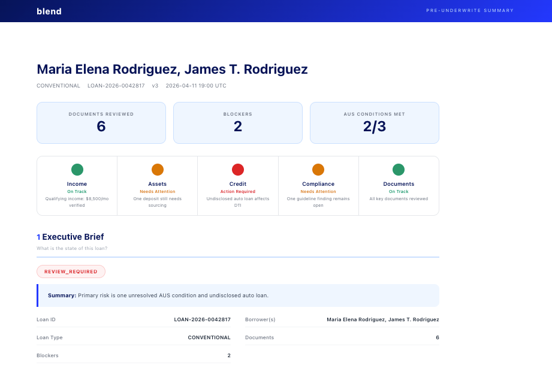Click the green Income status circle
552x374 pixels.
coord(77,170)
